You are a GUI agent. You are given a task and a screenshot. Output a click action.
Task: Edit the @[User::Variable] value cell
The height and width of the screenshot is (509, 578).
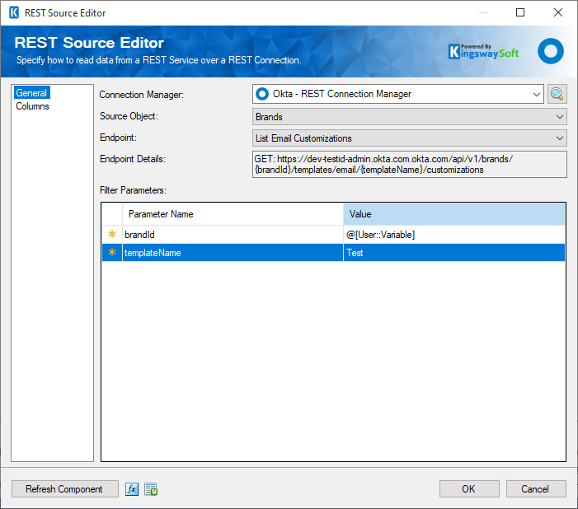pos(454,234)
